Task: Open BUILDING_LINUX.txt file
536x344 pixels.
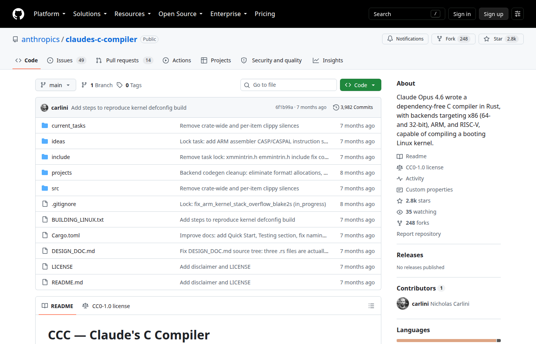Action: tap(78, 220)
